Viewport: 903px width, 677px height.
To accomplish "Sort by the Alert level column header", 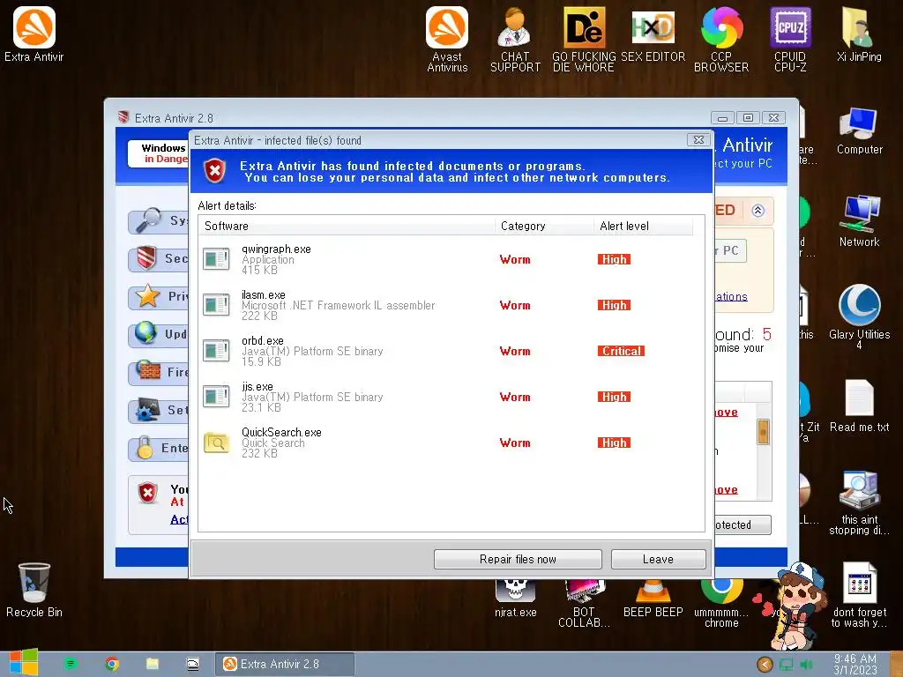I will click(643, 226).
